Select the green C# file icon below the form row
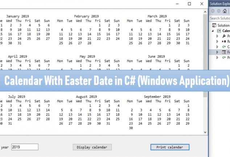The image size is (230, 157). [x=224, y=57]
